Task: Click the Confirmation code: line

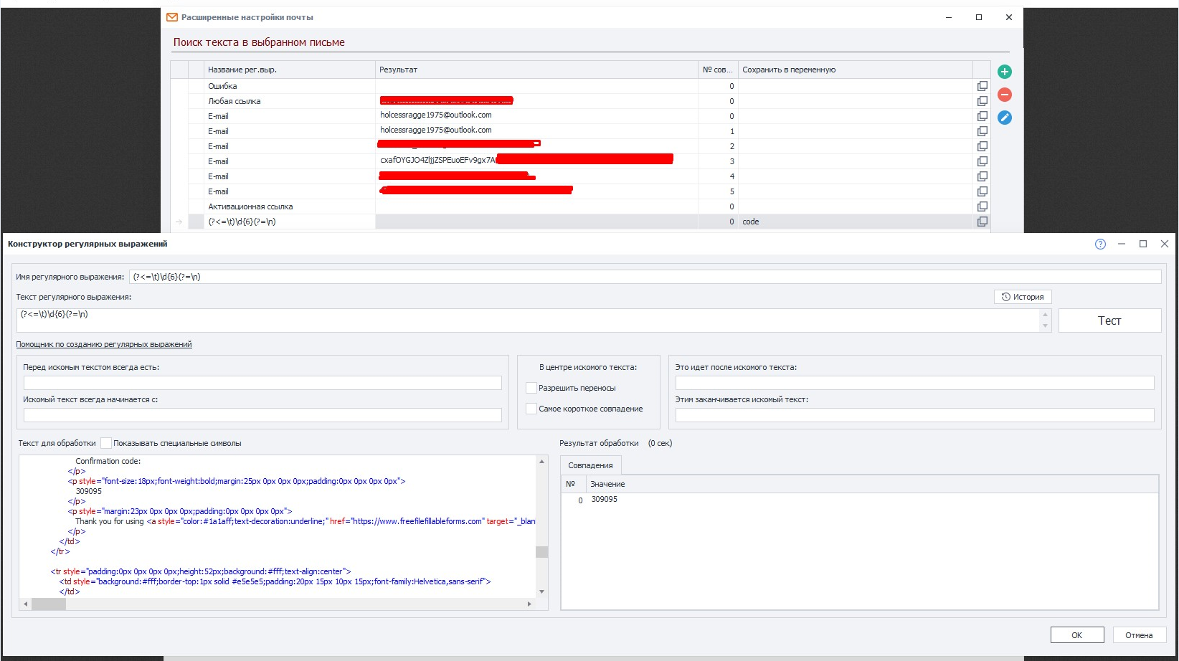Action: click(x=108, y=461)
